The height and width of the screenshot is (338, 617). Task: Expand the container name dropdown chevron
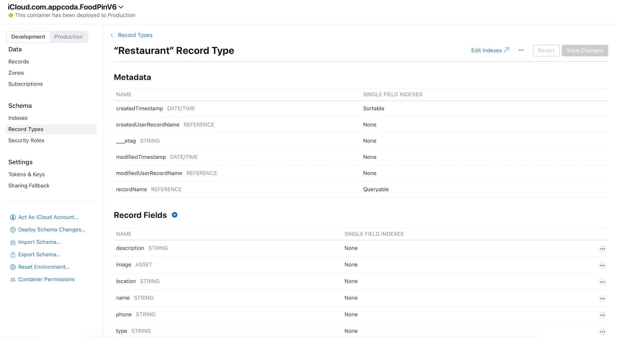pyautogui.click(x=121, y=7)
